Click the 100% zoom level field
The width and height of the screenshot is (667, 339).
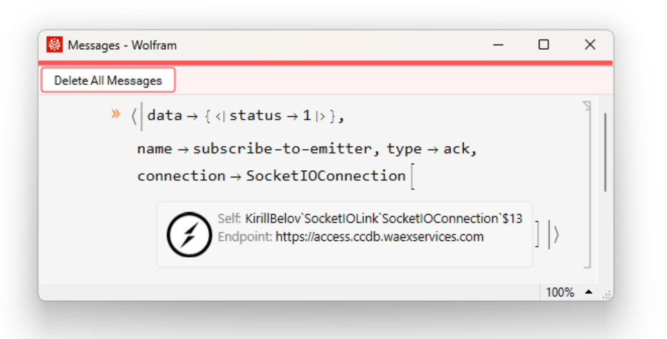tap(559, 293)
